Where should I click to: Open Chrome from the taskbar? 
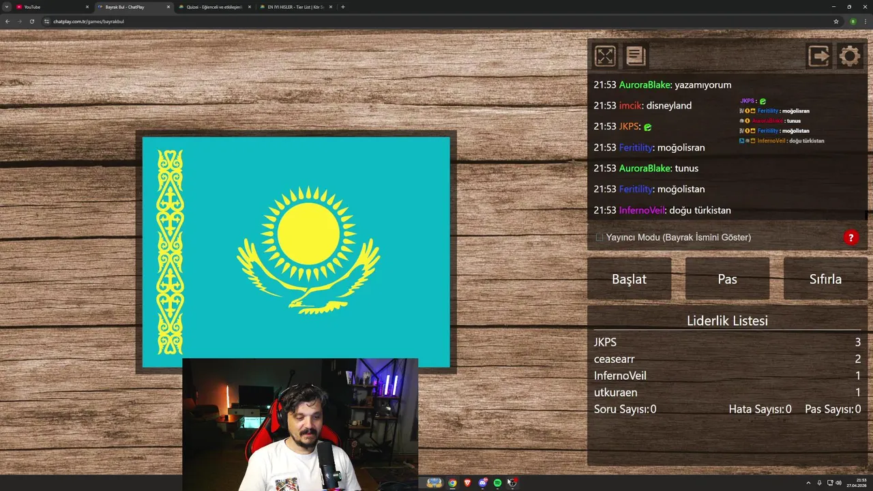pyautogui.click(x=452, y=483)
